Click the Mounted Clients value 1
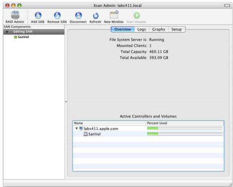Screen dimensions: 233x187 point(150,46)
